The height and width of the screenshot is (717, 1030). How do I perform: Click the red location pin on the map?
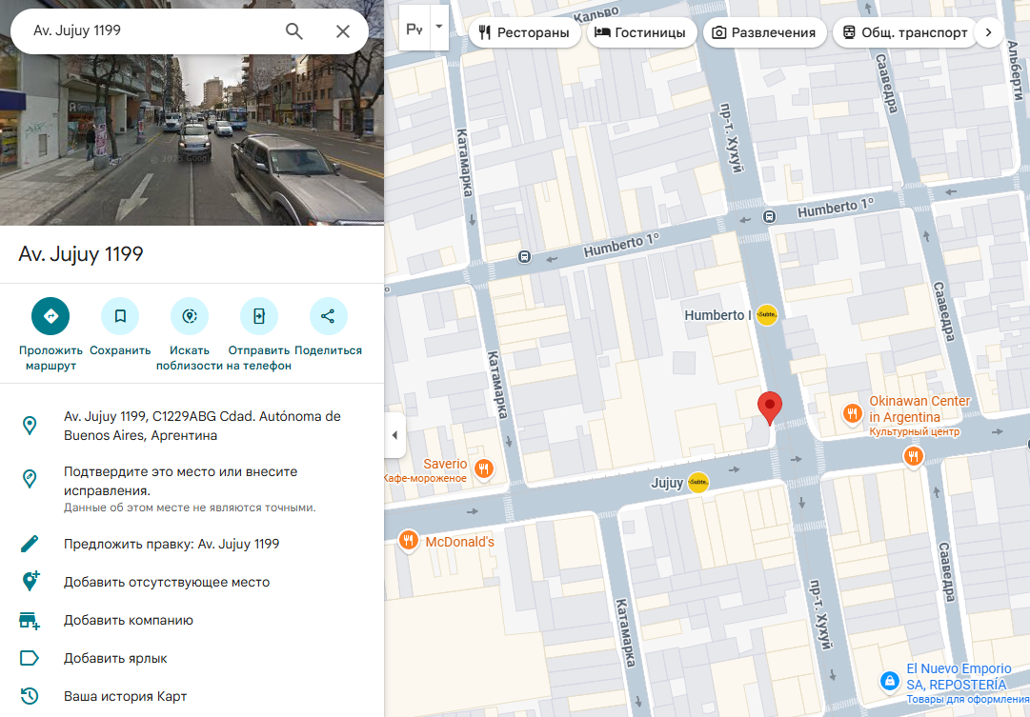[769, 407]
